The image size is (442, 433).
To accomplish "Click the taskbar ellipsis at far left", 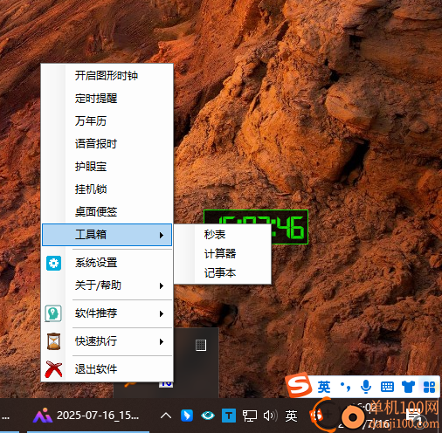I will (6, 418).
